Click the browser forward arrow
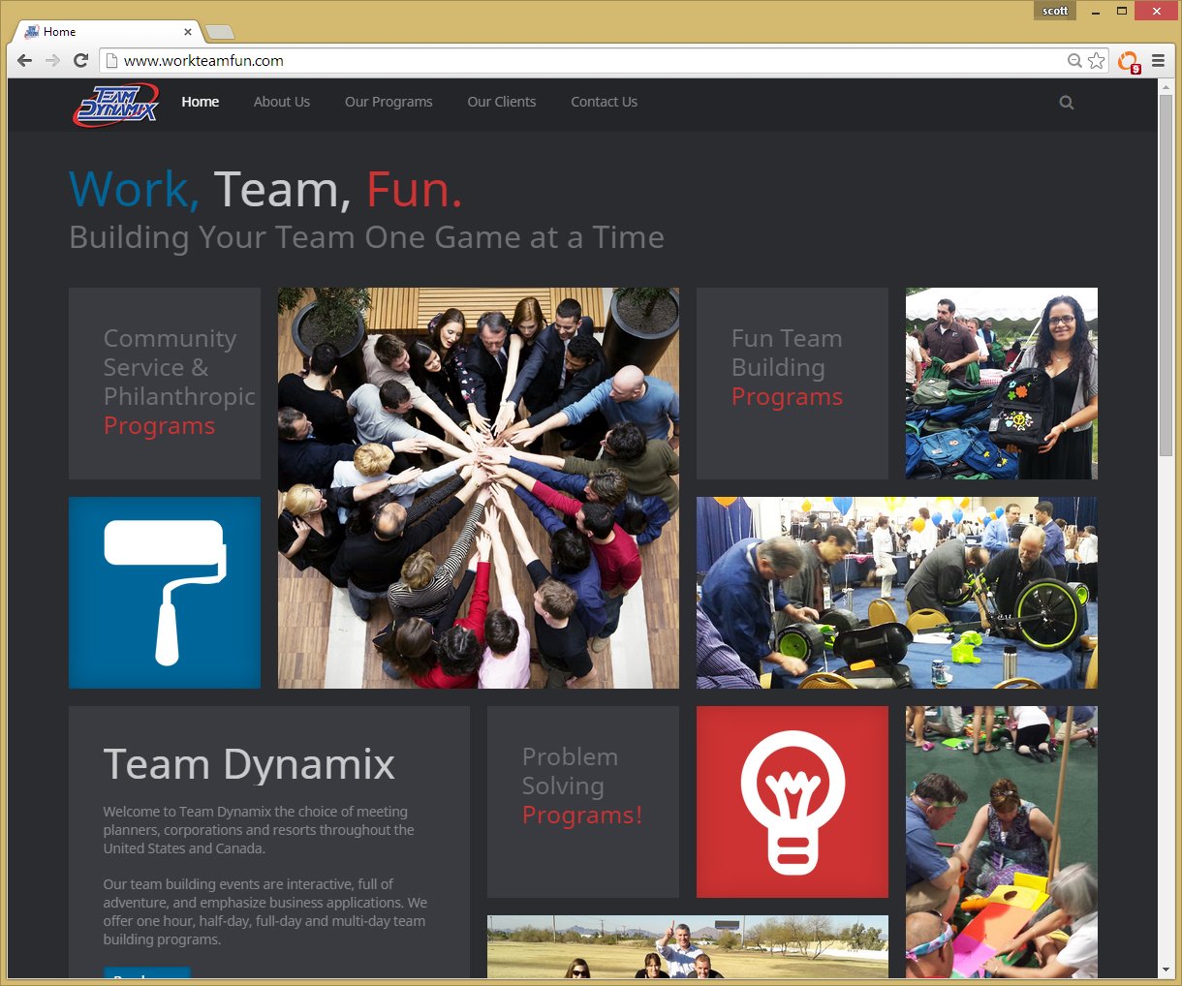This screenshot has width=1182, height=986. coord(52,60)
